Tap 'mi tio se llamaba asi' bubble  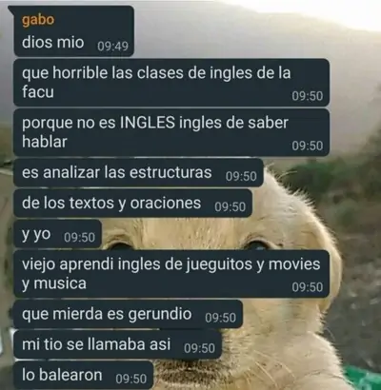pos(117,344)
